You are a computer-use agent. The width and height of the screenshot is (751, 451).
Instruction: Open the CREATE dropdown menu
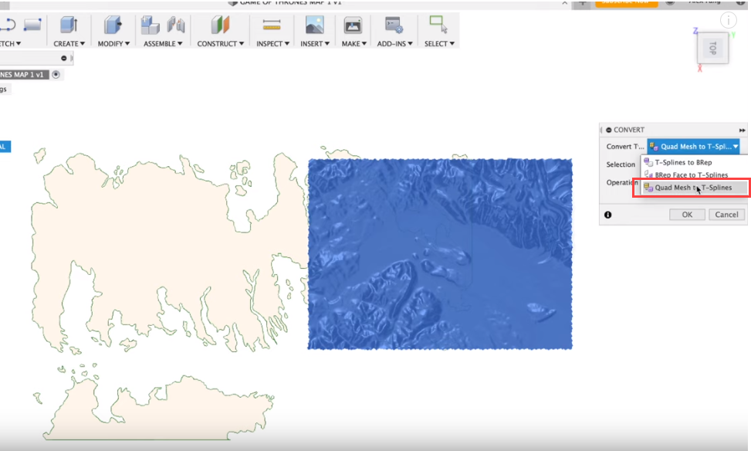tap(69, 43)
